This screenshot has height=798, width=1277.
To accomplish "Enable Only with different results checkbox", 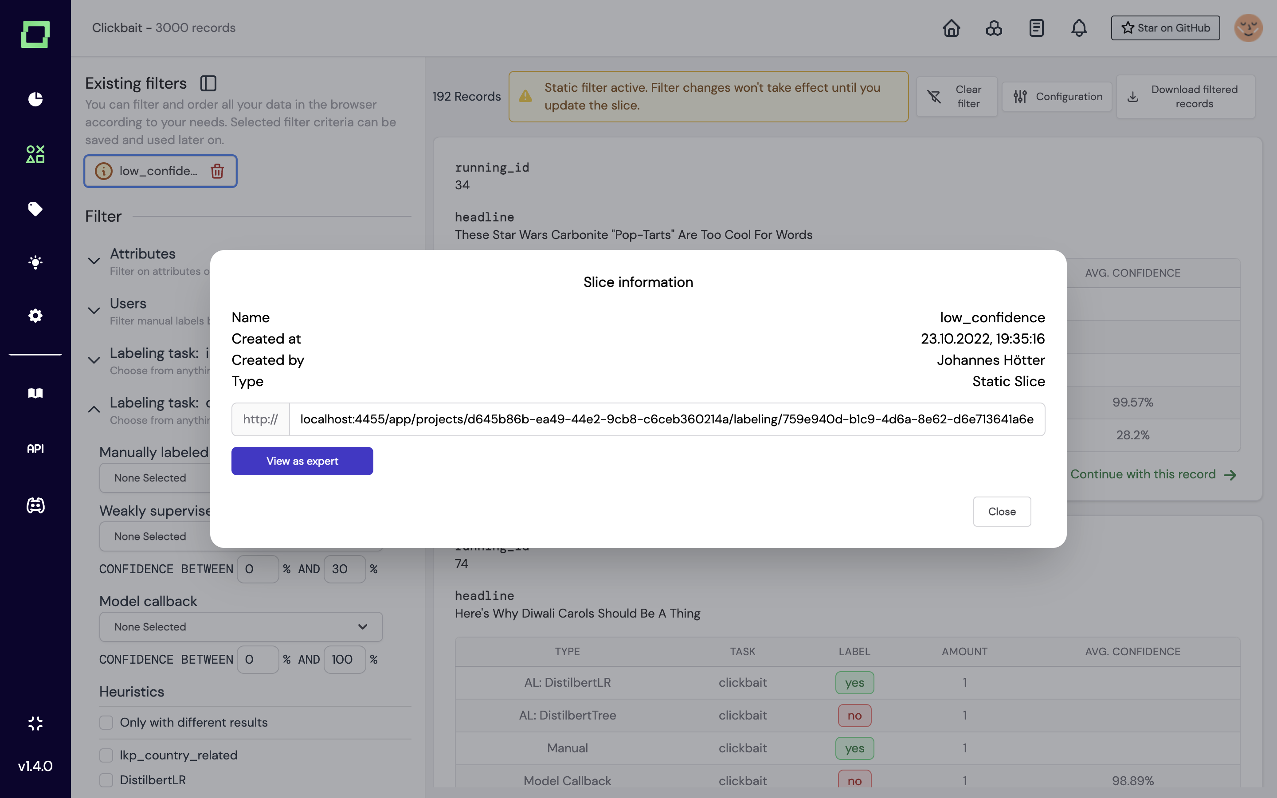I will point(106,723).
